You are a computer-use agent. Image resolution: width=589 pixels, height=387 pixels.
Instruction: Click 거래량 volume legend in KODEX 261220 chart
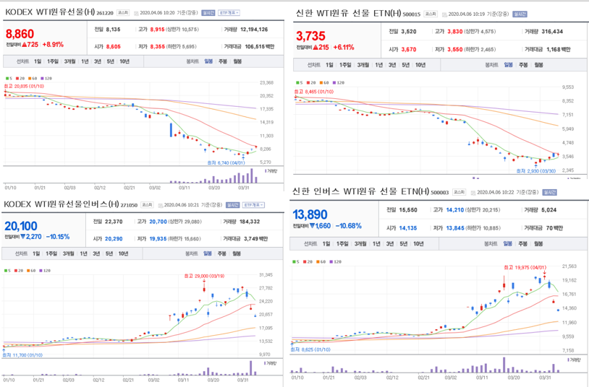click(x=271, y=171)
